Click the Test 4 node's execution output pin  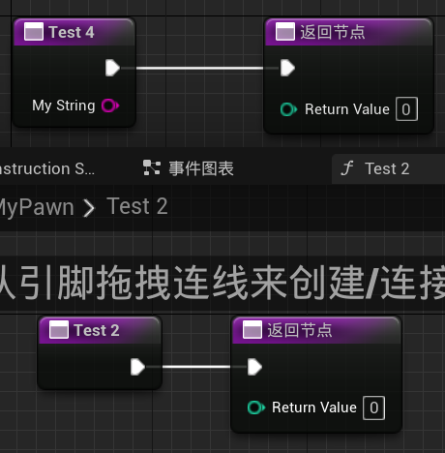[x=112, y=68]
